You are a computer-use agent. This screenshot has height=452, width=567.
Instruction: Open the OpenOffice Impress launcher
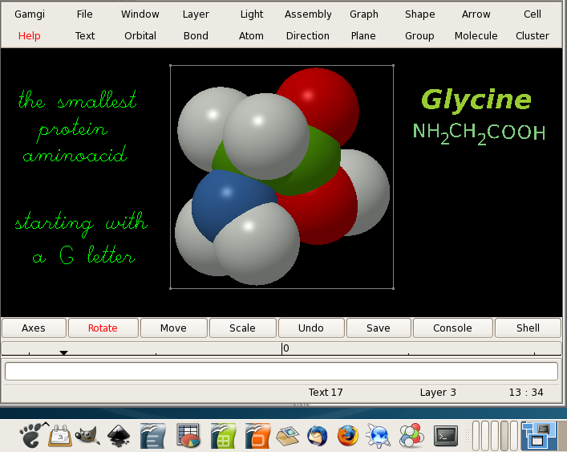coord(257,435)
